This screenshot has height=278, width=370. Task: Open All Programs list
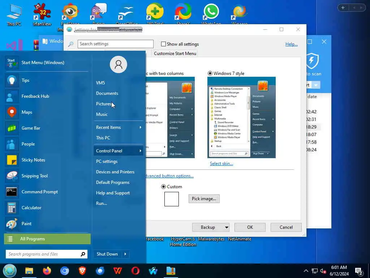47,239
